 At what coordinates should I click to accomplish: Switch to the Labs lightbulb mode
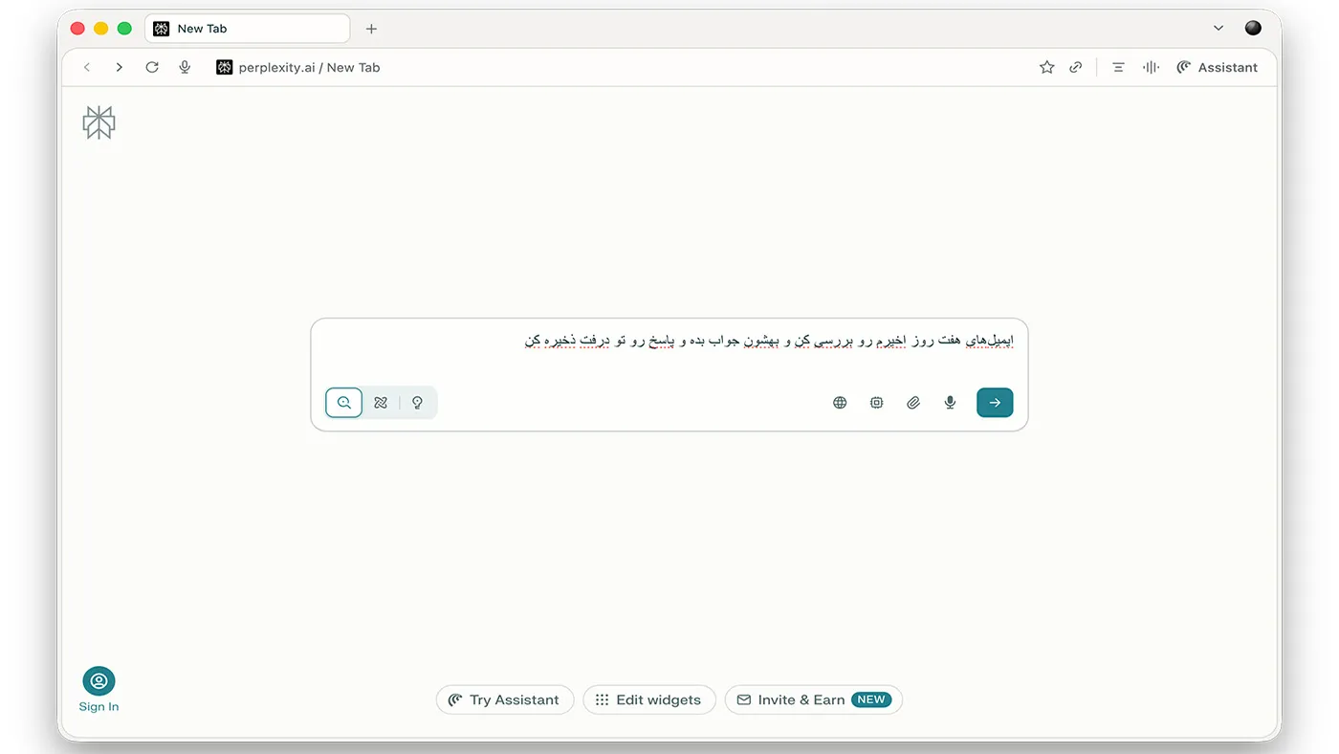coord(417,403)
